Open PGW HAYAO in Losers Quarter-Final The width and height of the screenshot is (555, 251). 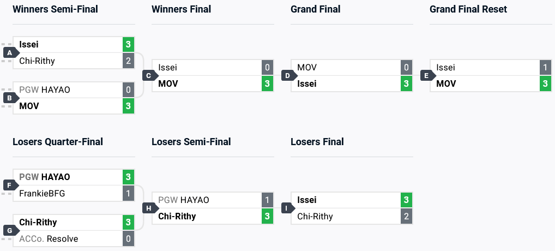coord(45,177)
